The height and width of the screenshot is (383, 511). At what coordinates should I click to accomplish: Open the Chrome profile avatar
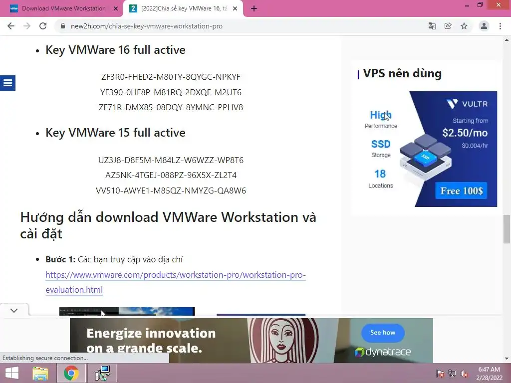coord(484,26)
